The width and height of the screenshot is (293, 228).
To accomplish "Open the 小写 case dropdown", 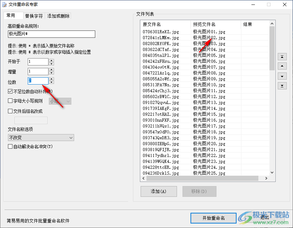I will (60, 101).
